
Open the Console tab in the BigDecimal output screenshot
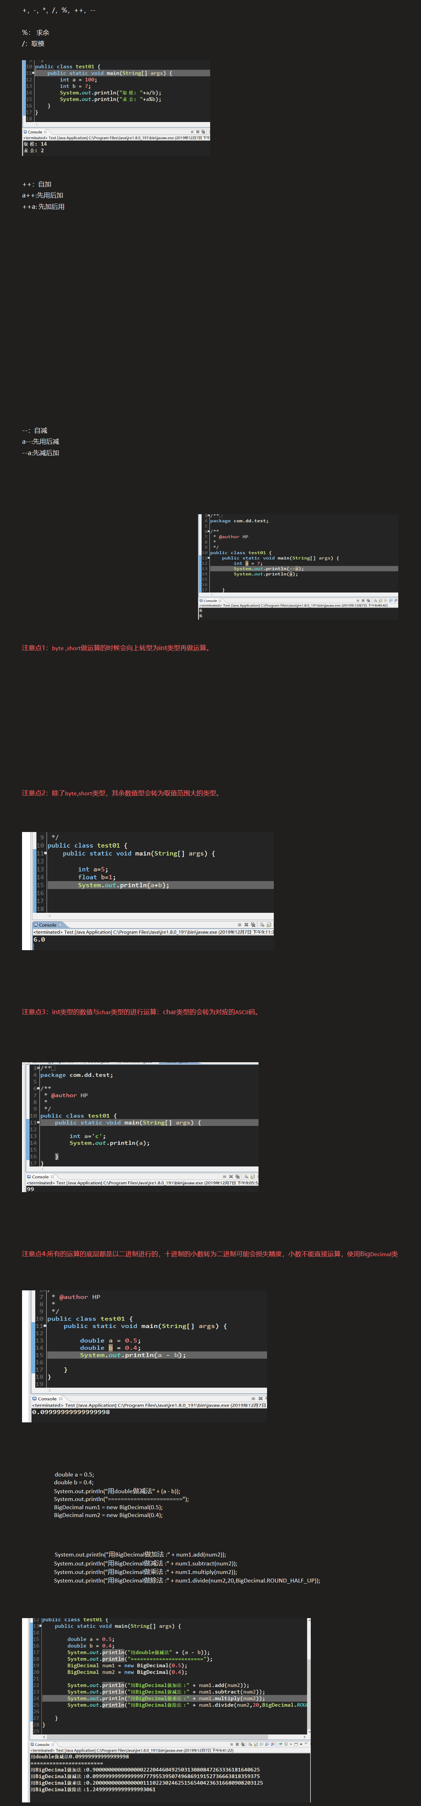[42, 1744]
